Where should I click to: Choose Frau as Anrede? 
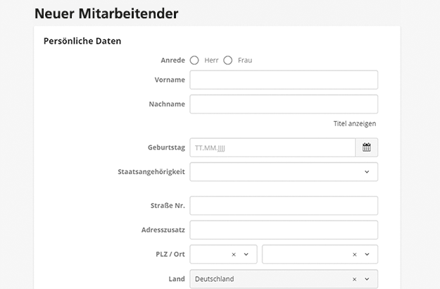228,61
